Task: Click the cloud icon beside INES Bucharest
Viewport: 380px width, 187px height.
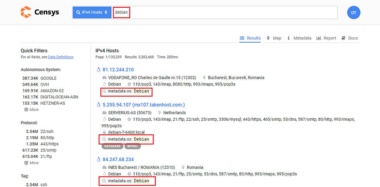Action: [x=104, y=168]
